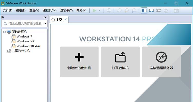Maximize the VMware Workstation window
Viewport: 193px width, 102px height.
click(176, 3)
